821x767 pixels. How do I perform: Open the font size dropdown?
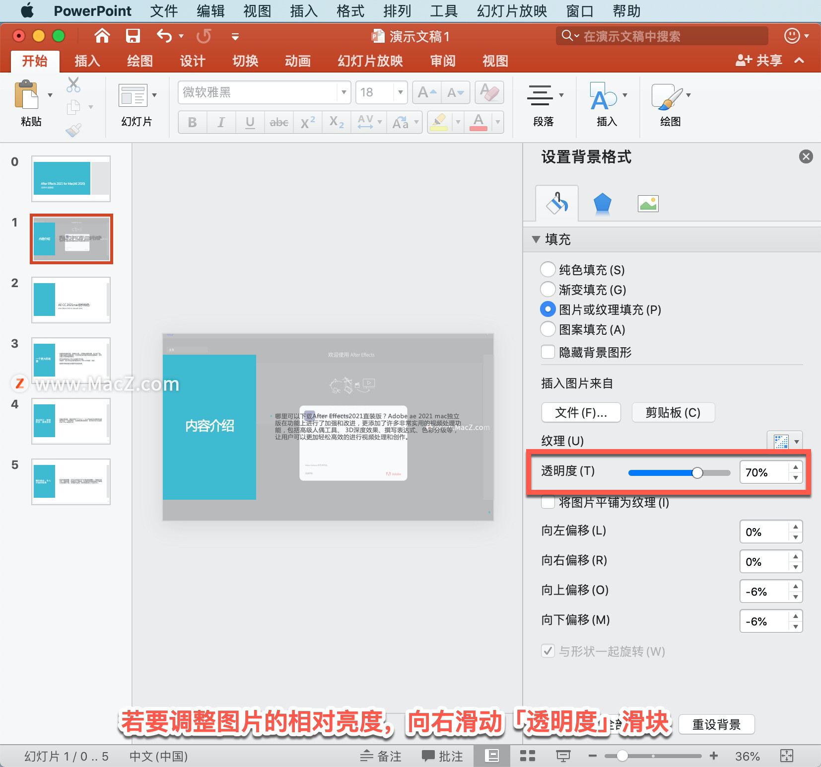400,92
